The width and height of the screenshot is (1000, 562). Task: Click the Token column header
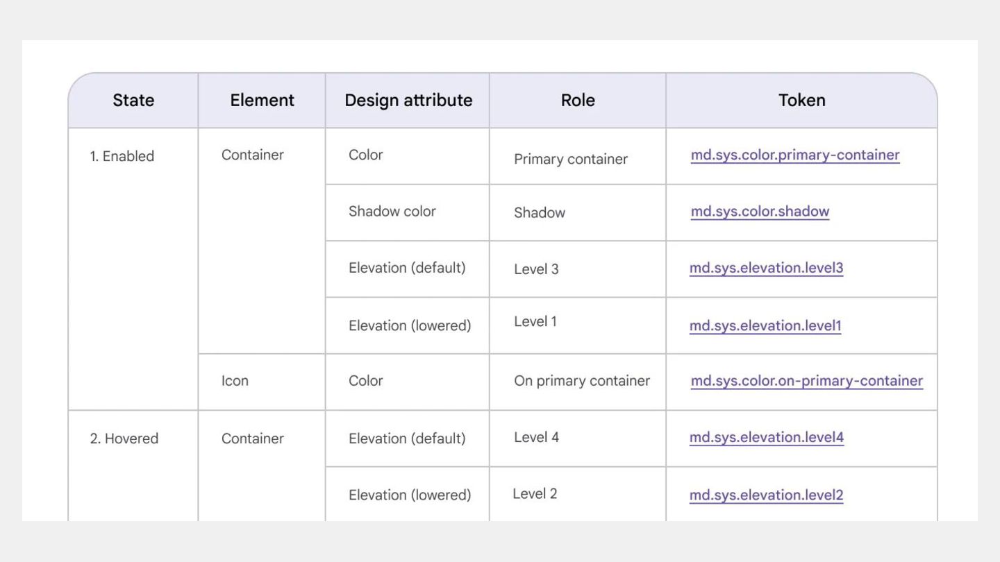pos(801,101)
